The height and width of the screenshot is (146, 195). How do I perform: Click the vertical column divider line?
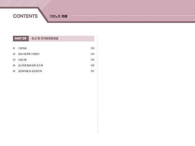point(97,84)
